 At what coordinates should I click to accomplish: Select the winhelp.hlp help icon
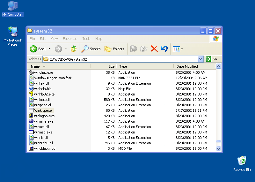(x=31, y=89)
